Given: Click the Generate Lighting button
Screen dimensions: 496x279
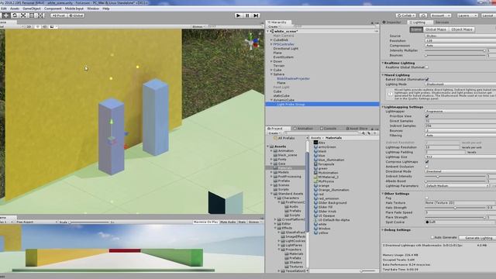Looking at the screenshot, I should pos(478,238).
